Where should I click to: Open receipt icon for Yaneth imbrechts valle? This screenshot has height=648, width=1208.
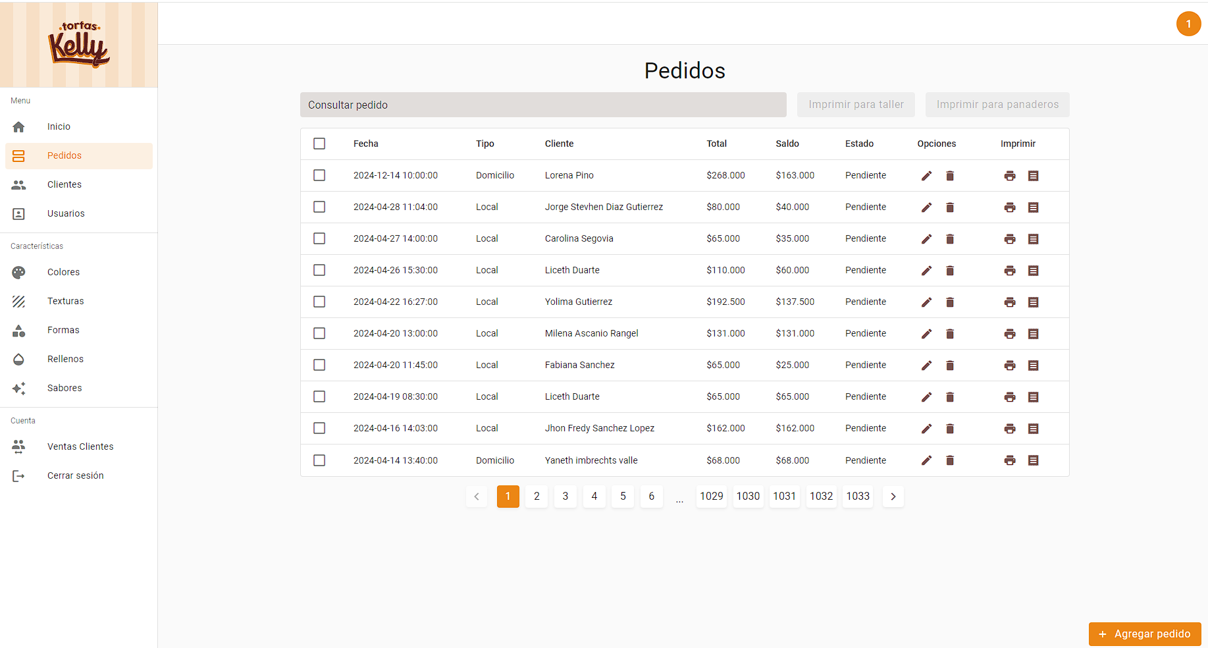(1034, 460)
